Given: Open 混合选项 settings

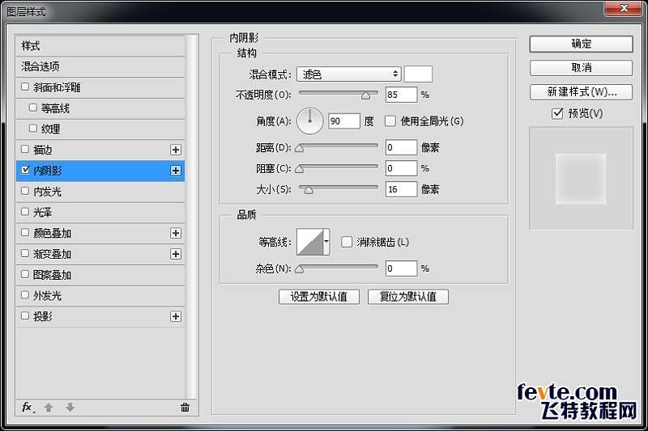Looking at the screenshot, I should click(100, 66).
